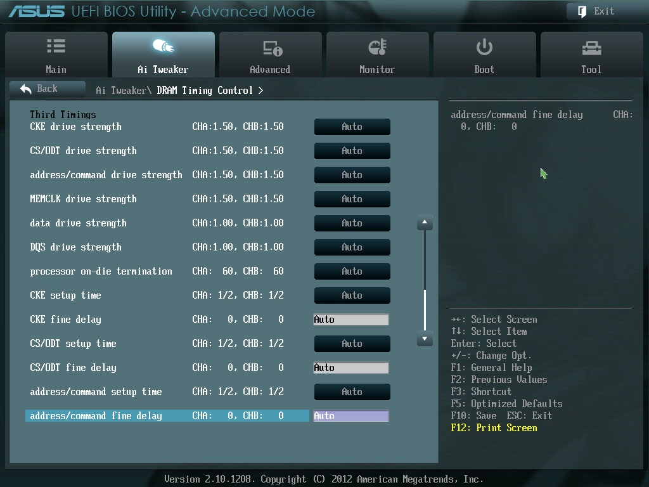Select the Boot tab
The height and width of the screenshot is (487, 649).
click(x=485, y=55)
